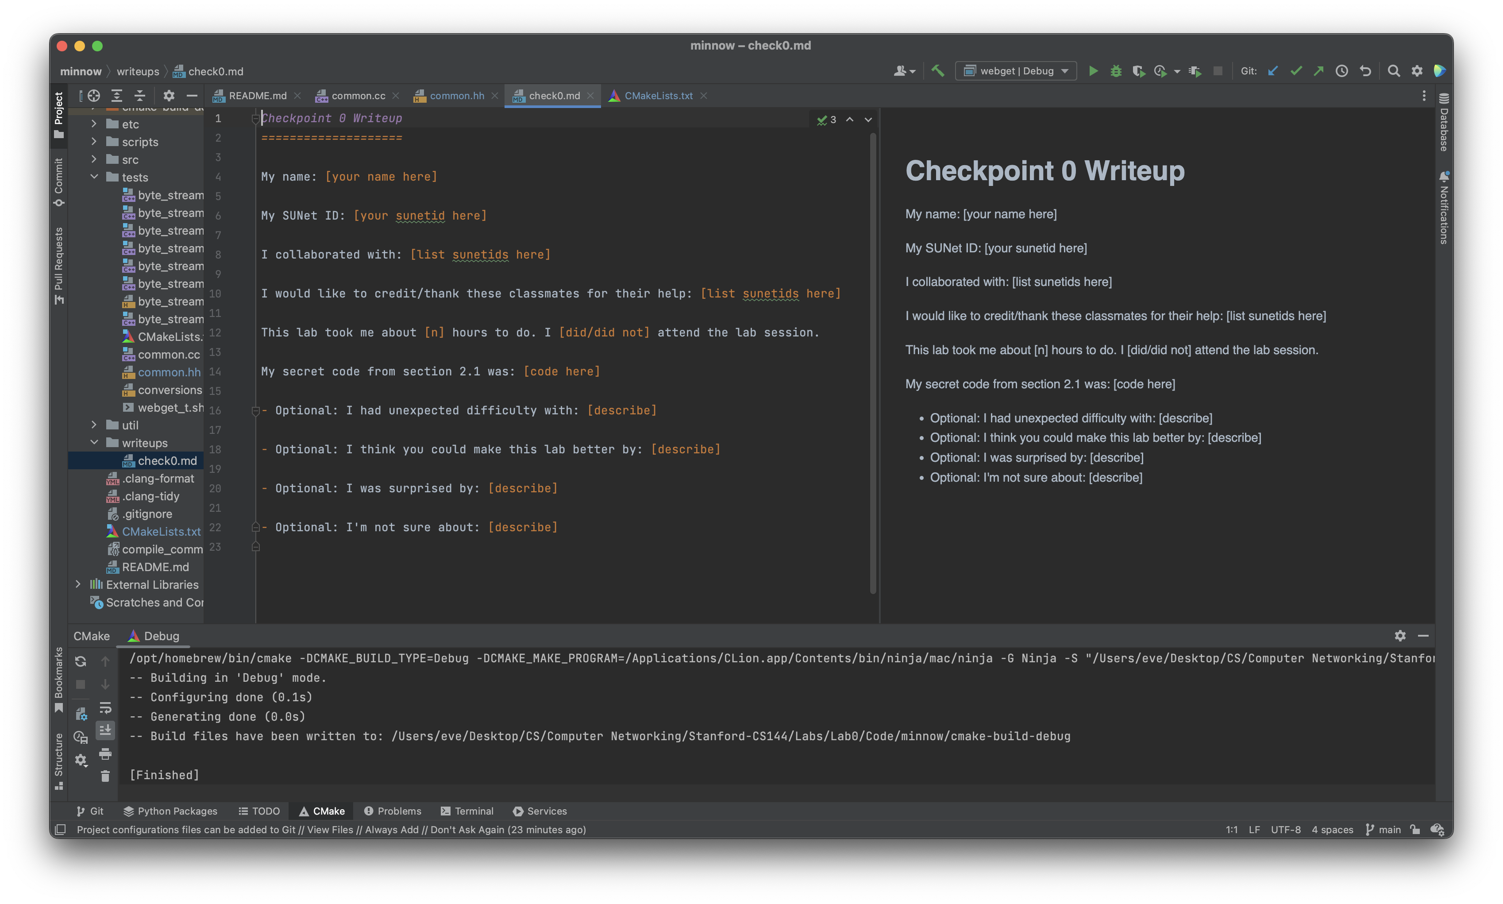Reload CMake project in CMake panel
The image size is (1503, 904).
(81, 661)
